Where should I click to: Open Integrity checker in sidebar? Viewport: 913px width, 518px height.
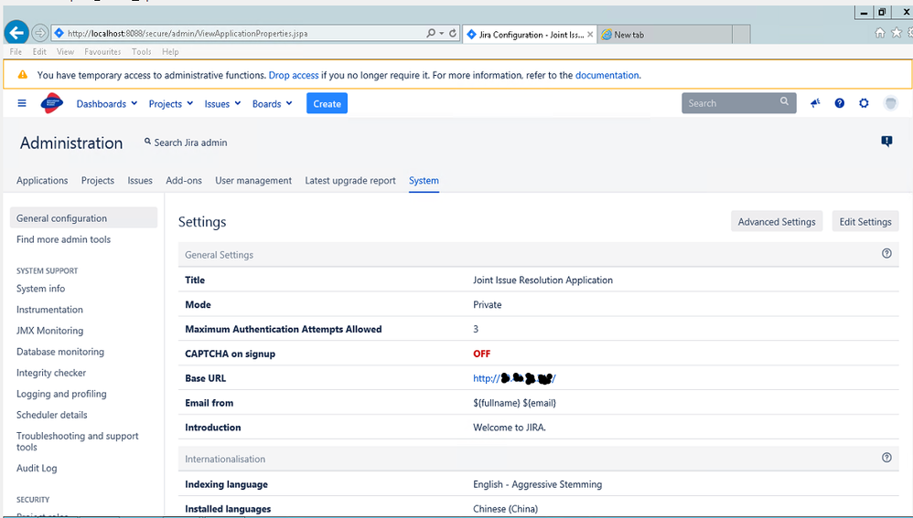[x=51, y=373]
